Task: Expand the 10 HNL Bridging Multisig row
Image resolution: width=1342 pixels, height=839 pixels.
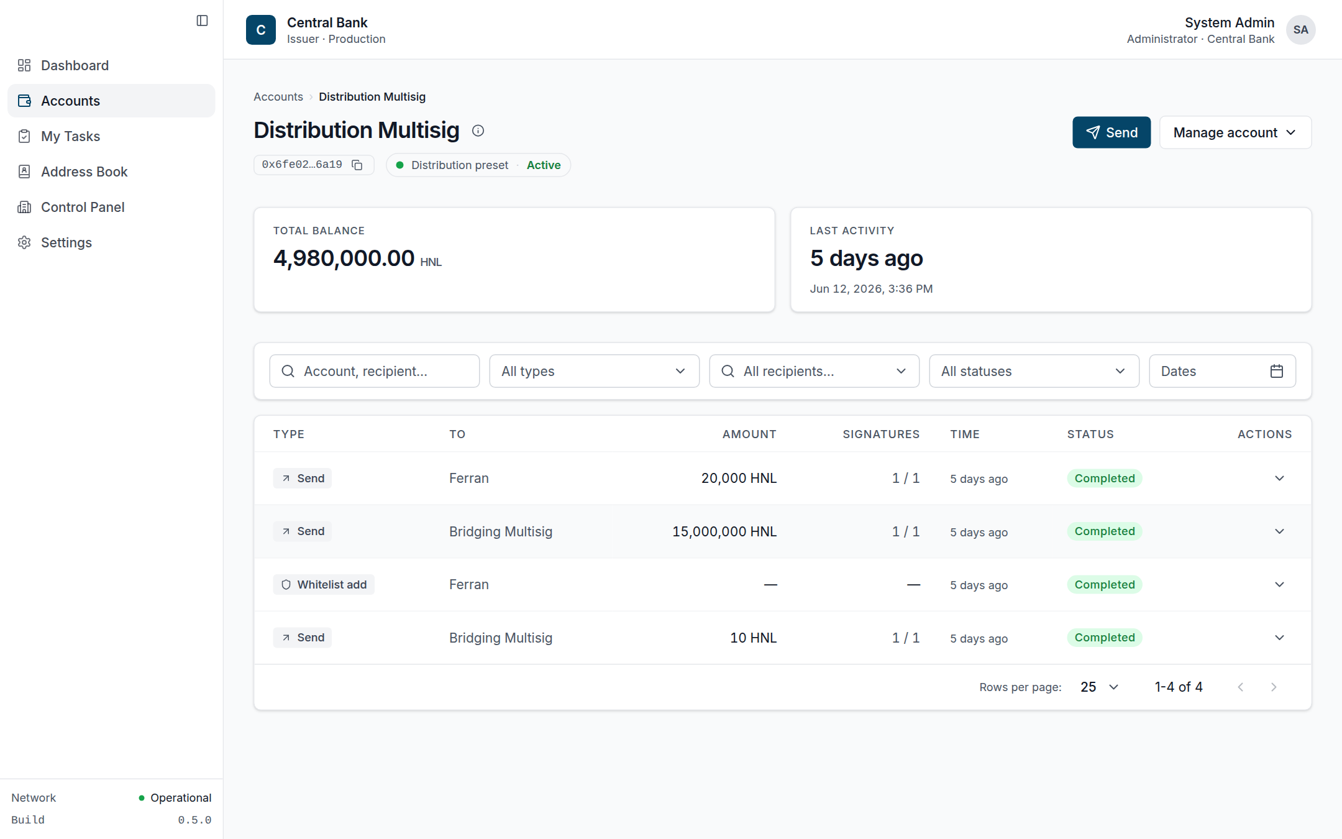Action: click(x=1279, y=638)
